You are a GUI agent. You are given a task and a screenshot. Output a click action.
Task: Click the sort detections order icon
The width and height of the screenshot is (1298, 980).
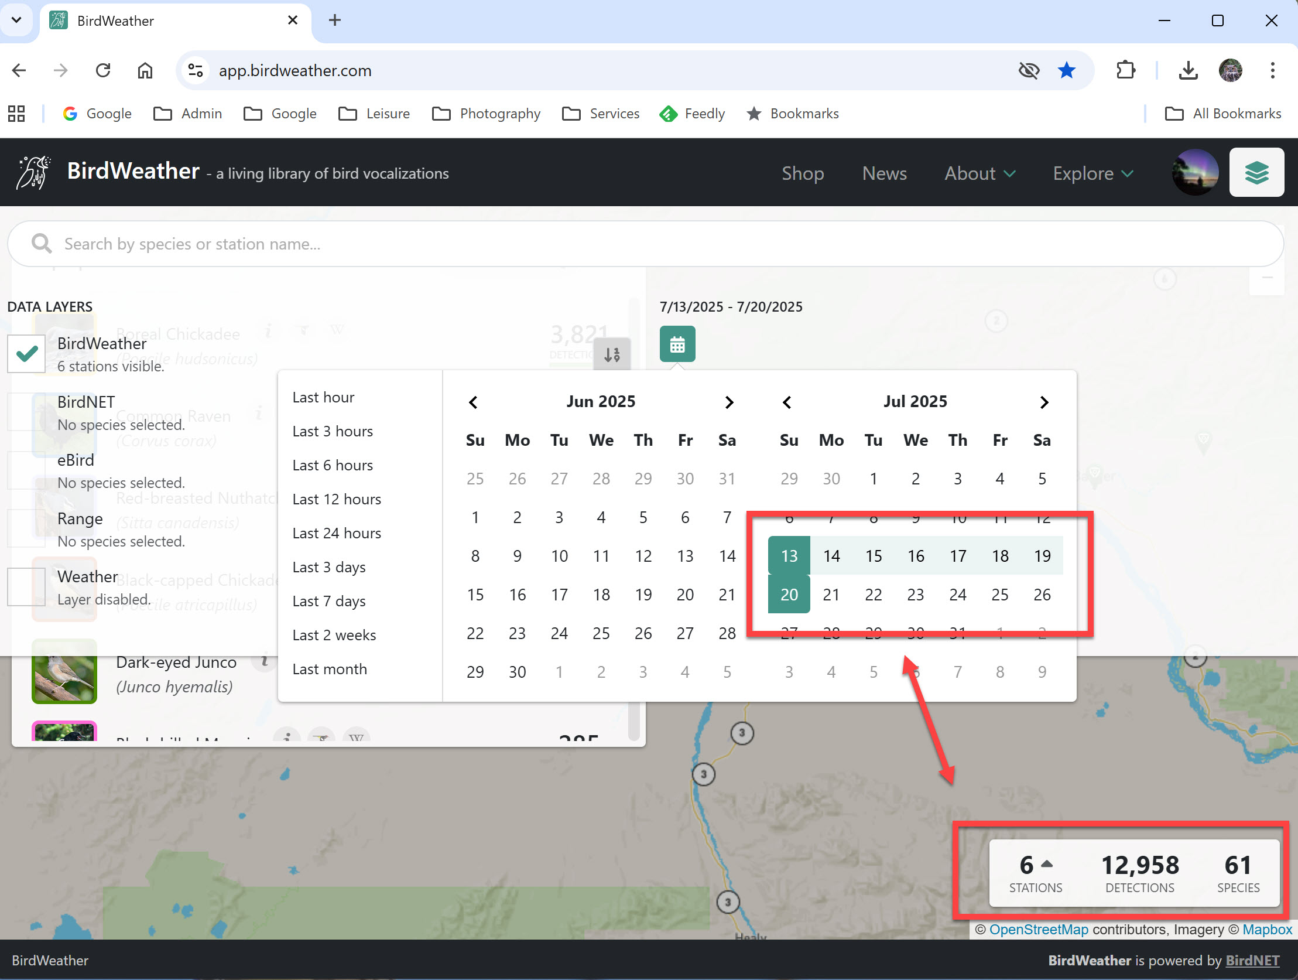(x=611, y=354)
